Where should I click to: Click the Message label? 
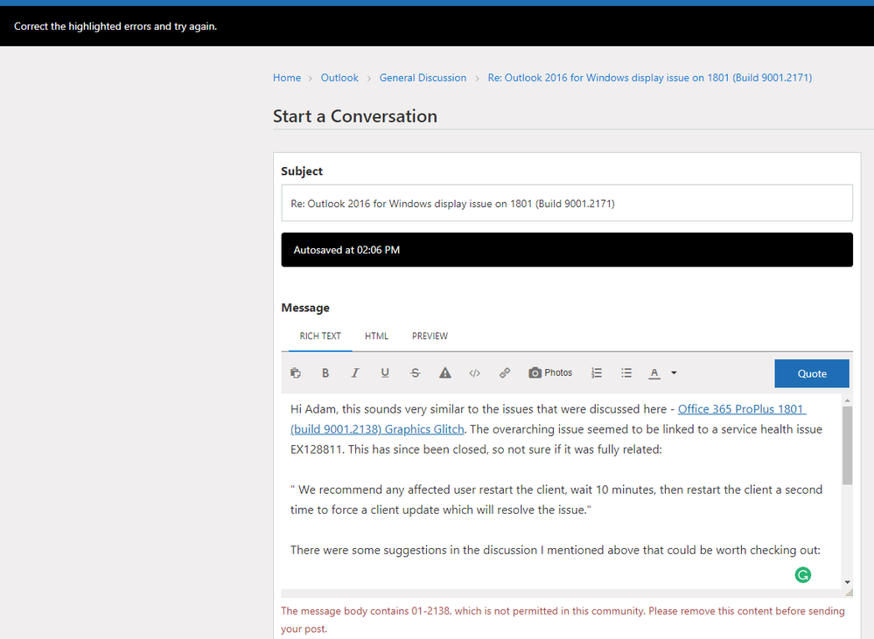(305, 308)
